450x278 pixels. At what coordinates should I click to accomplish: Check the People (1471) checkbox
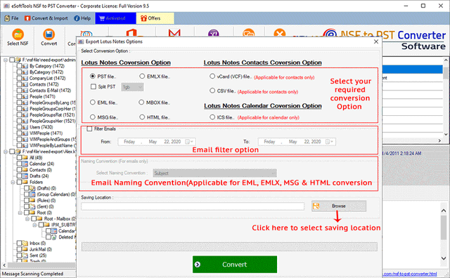pos(19,97)
